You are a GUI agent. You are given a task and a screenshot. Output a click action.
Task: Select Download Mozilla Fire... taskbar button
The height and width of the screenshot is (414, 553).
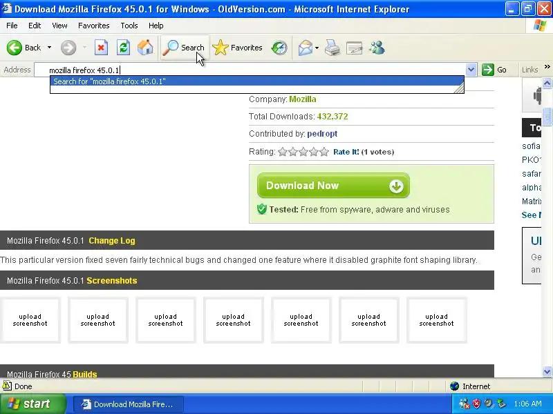[129, 404]
